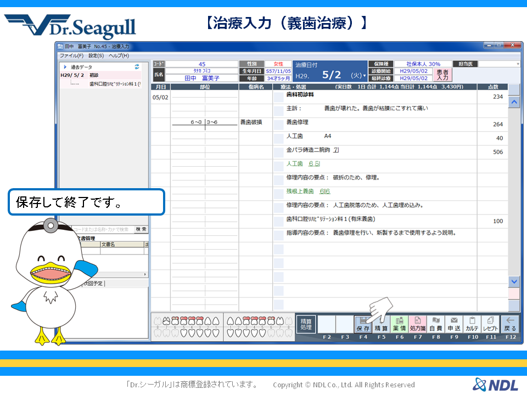The height and width of the screenshot is (395, 527).
Task: Refresh the 過去データ panel
Action: (x=137, y=67)
